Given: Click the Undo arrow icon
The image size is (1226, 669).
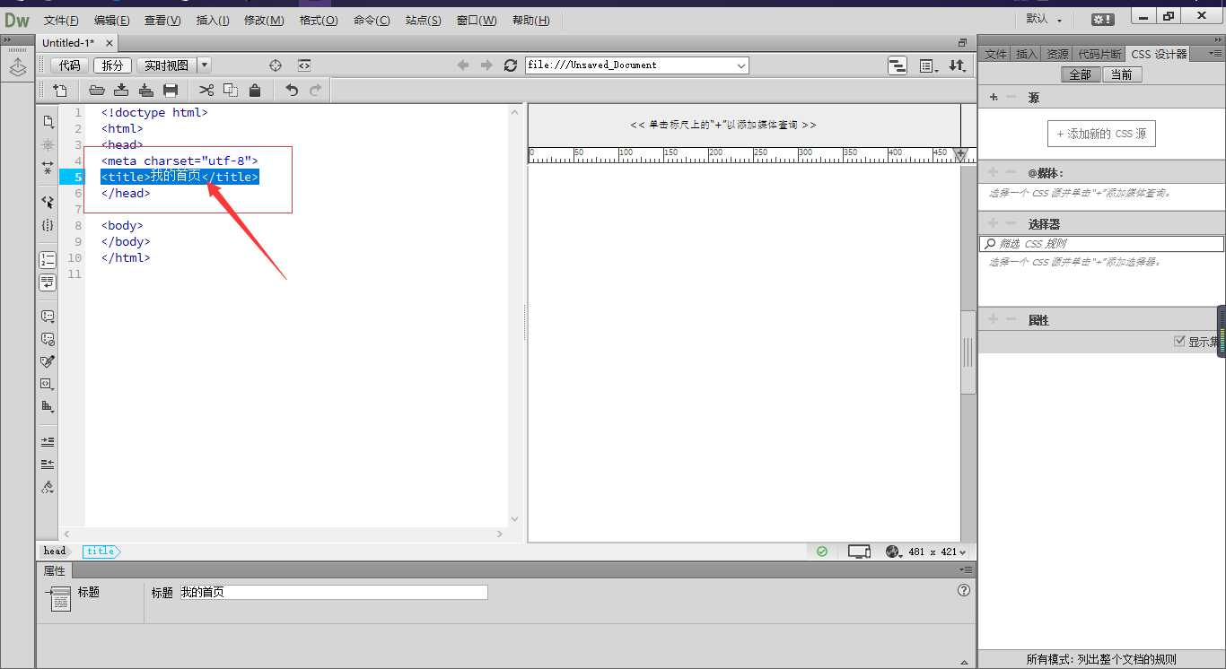Looking at the screenshot, I should pos(292,90).
